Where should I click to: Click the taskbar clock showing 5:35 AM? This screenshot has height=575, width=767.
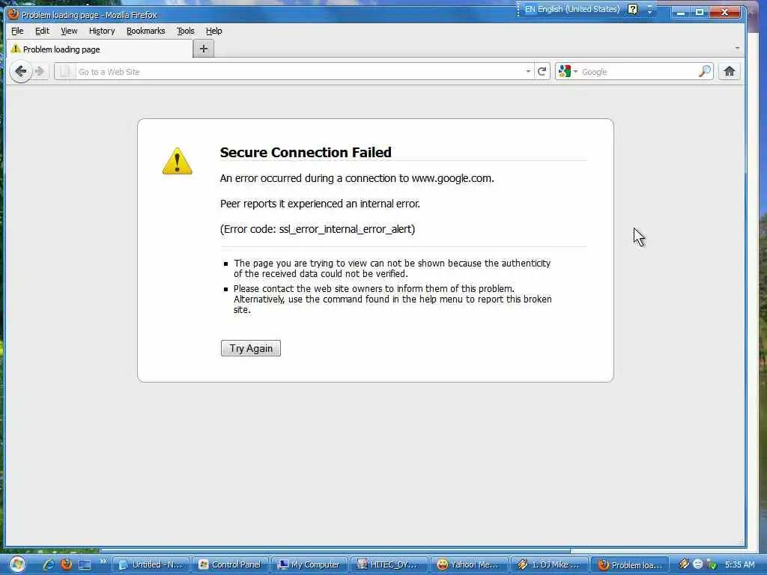coord(739,565)
